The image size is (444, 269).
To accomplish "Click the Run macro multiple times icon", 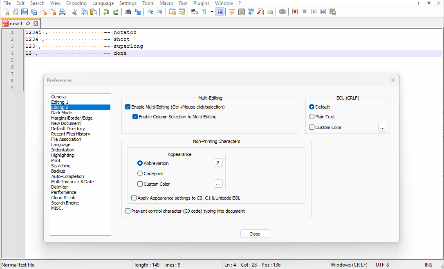I will tap(323, 12).
